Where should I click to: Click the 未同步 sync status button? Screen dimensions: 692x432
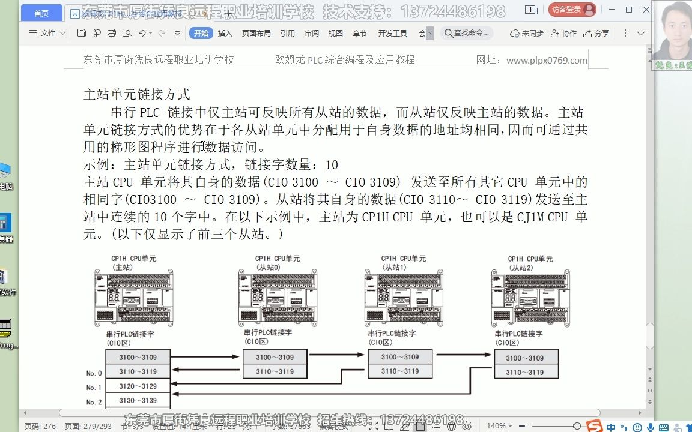(x=527, y=33)
